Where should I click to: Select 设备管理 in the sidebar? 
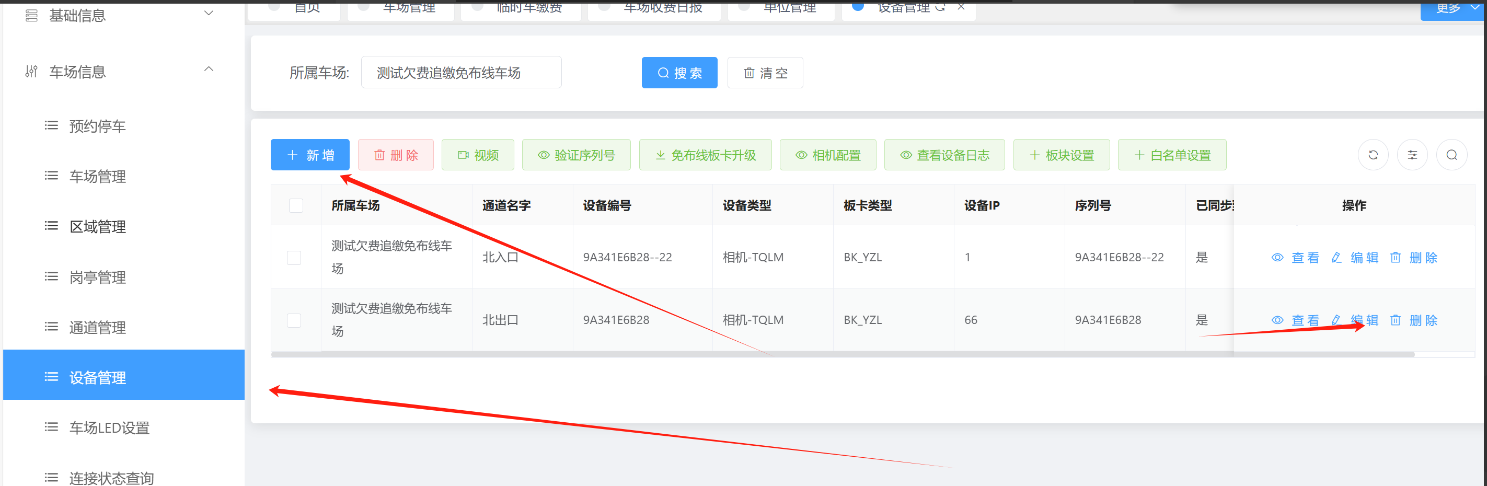[x=123, y=375]
